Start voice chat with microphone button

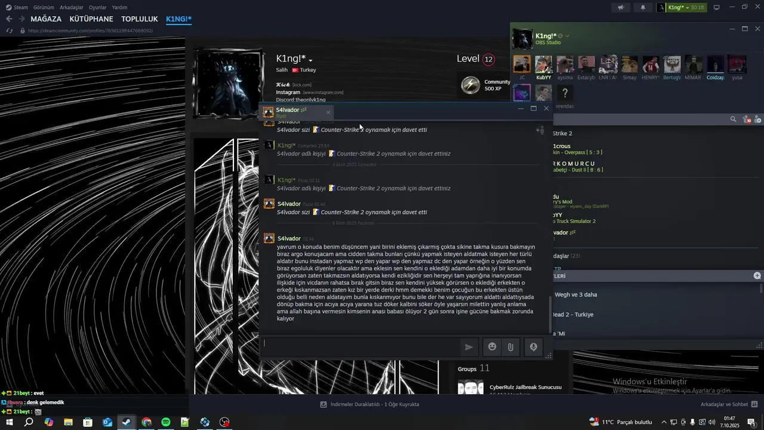[534, 347]
